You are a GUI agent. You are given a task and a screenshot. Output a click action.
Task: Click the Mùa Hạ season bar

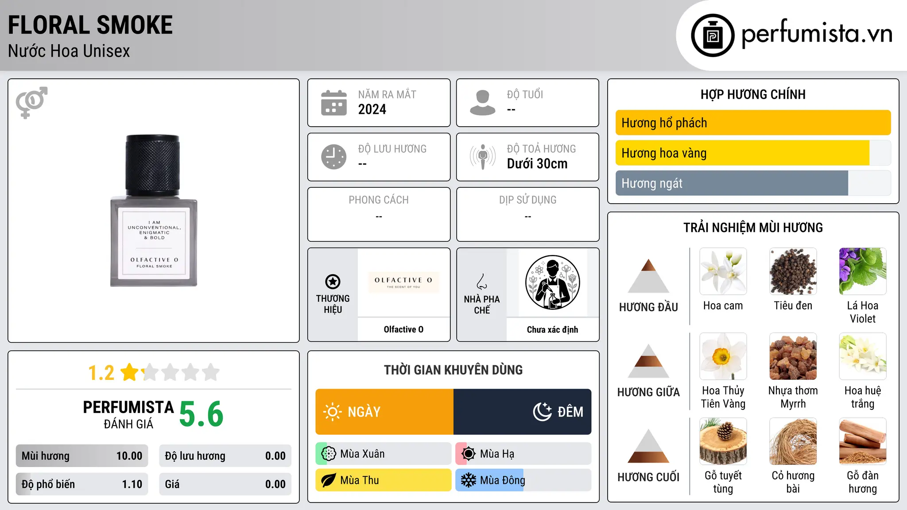click(x=523, y=454)
